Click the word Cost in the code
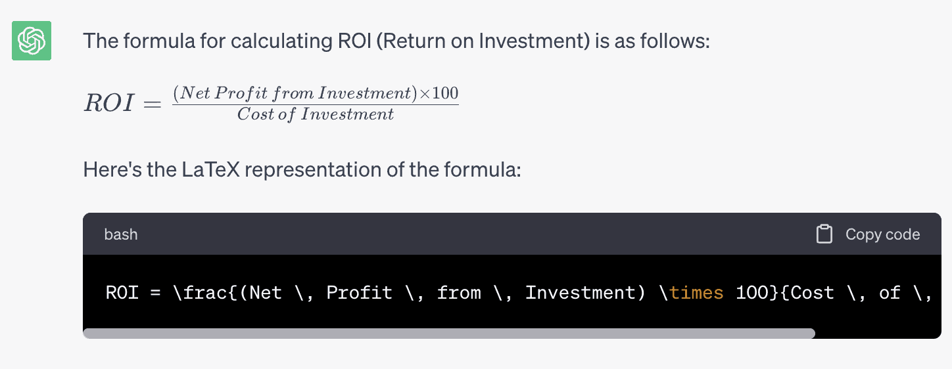 pos(812,292)
